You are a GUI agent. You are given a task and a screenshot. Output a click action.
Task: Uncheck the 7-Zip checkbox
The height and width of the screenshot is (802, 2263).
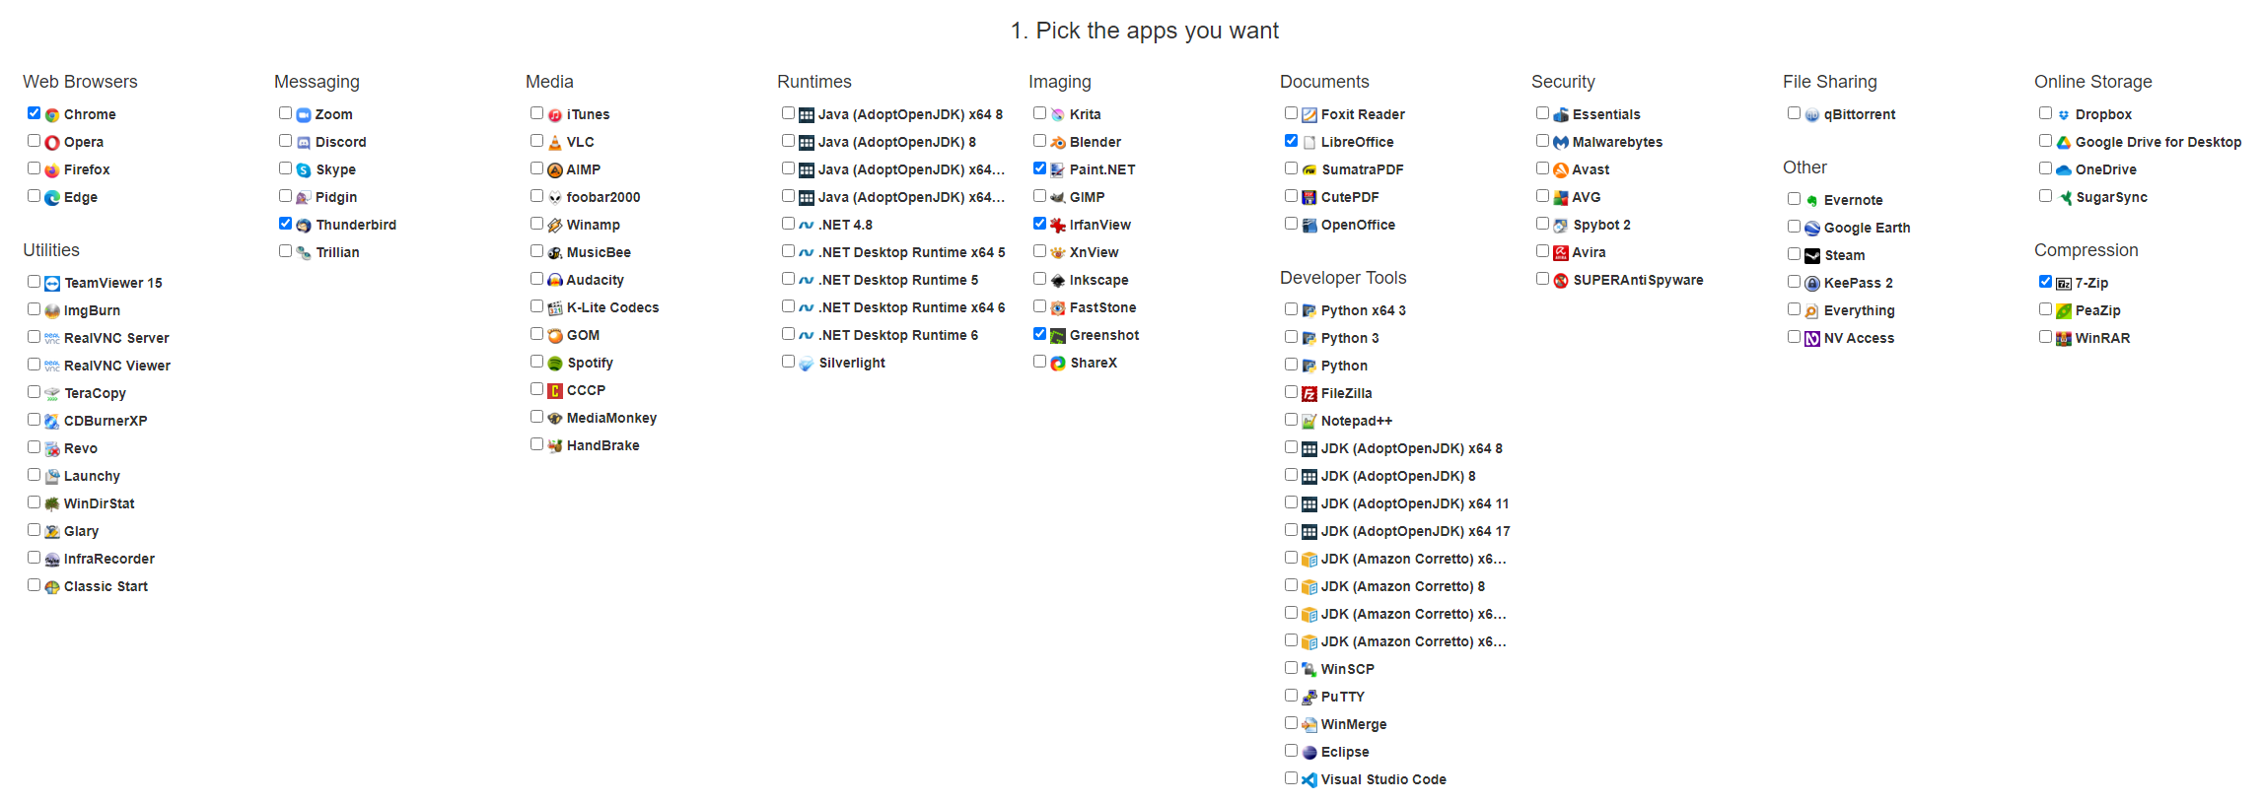click(2046, 282)
